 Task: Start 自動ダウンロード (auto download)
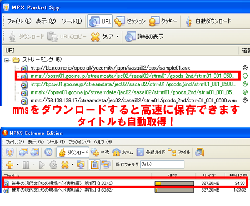coord(208,21)
